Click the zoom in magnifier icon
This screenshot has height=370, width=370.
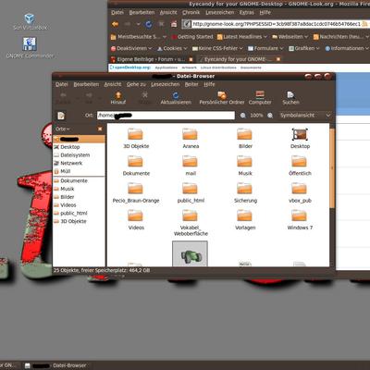(270, 116)
